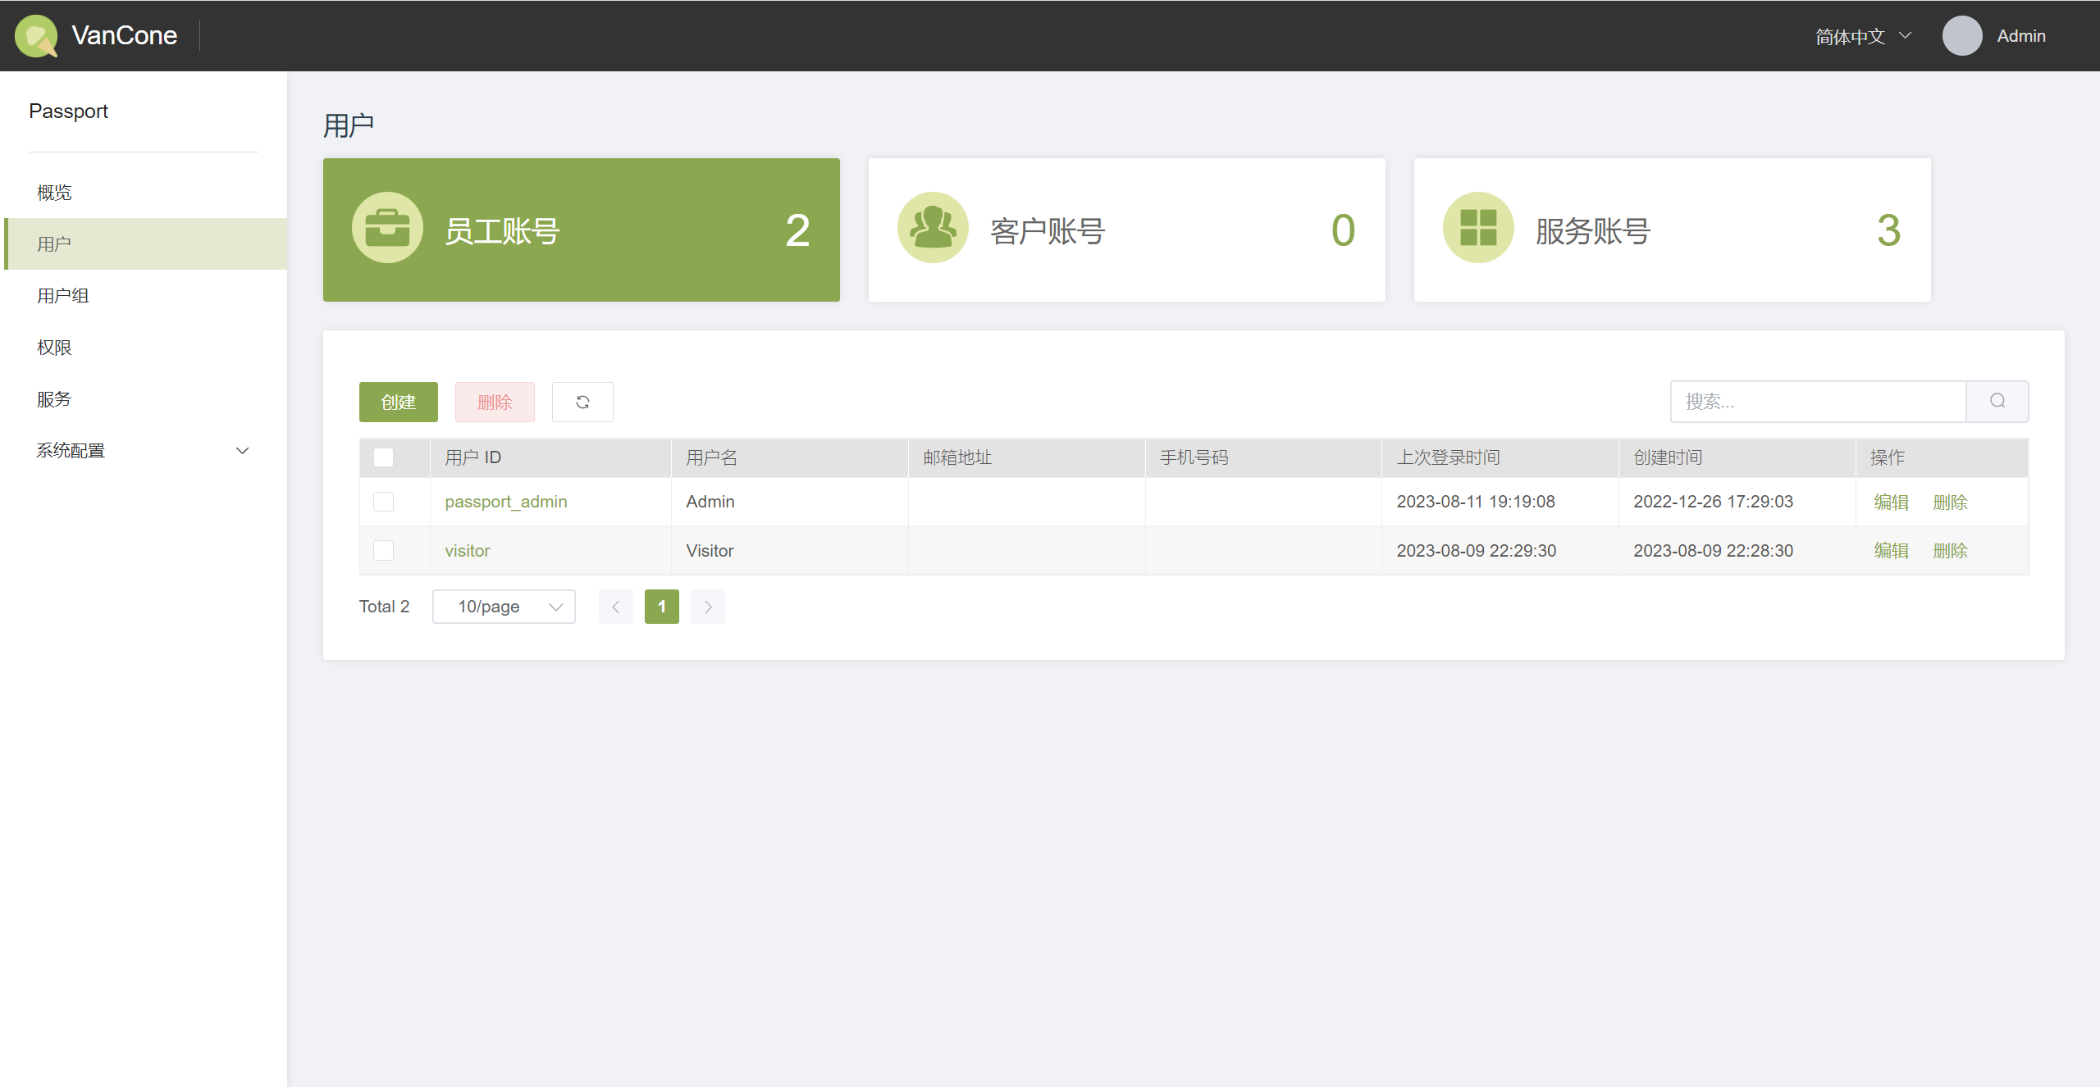Viewport: 2100px width, 1087px height.
Task: Click the Admin avatar circle
Action: (x=1962, y=36)
